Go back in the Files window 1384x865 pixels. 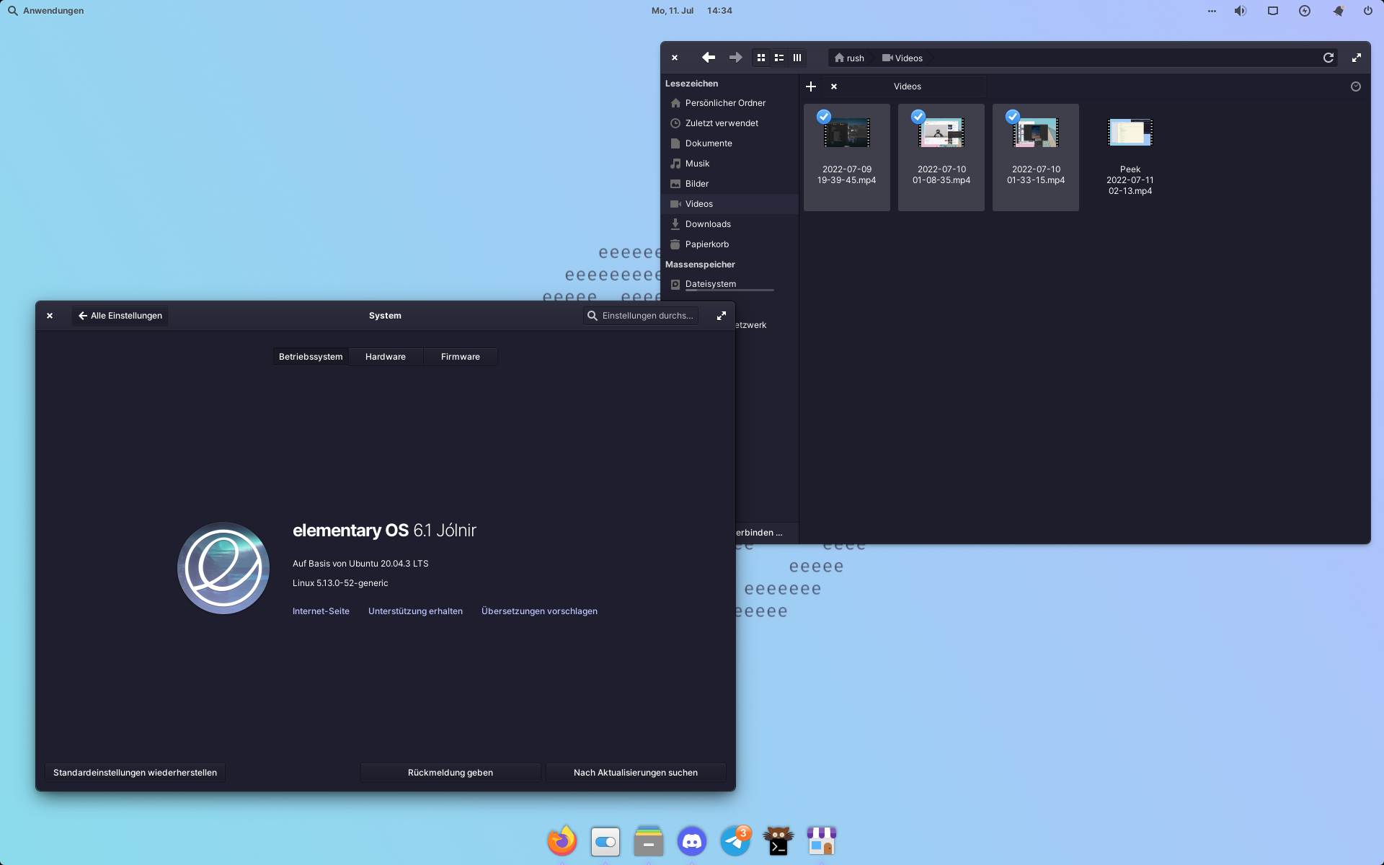click(709, 58)
